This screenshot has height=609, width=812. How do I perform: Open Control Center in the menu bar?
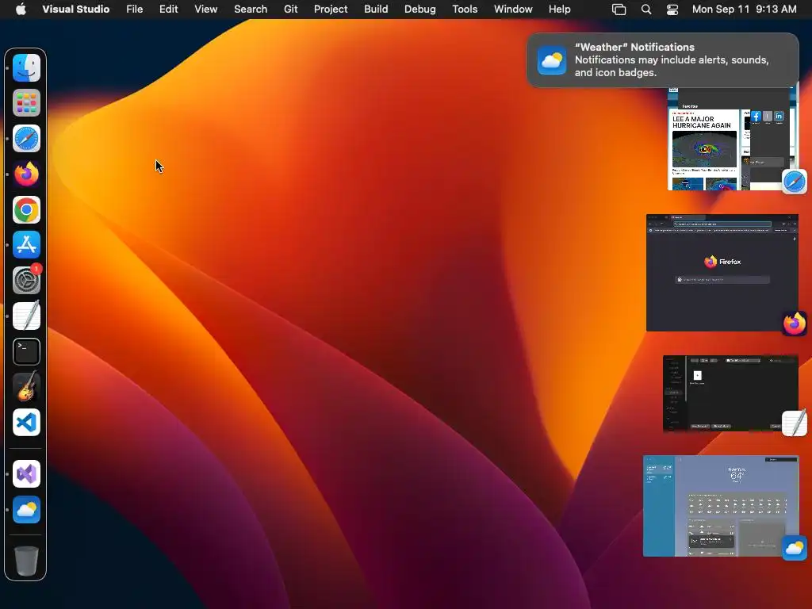[672, 10]
